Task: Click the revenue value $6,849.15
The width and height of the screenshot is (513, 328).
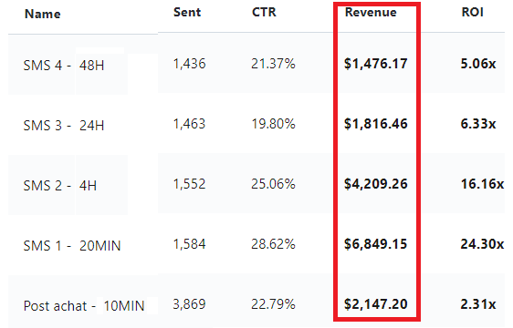Action: coord(376,244)
